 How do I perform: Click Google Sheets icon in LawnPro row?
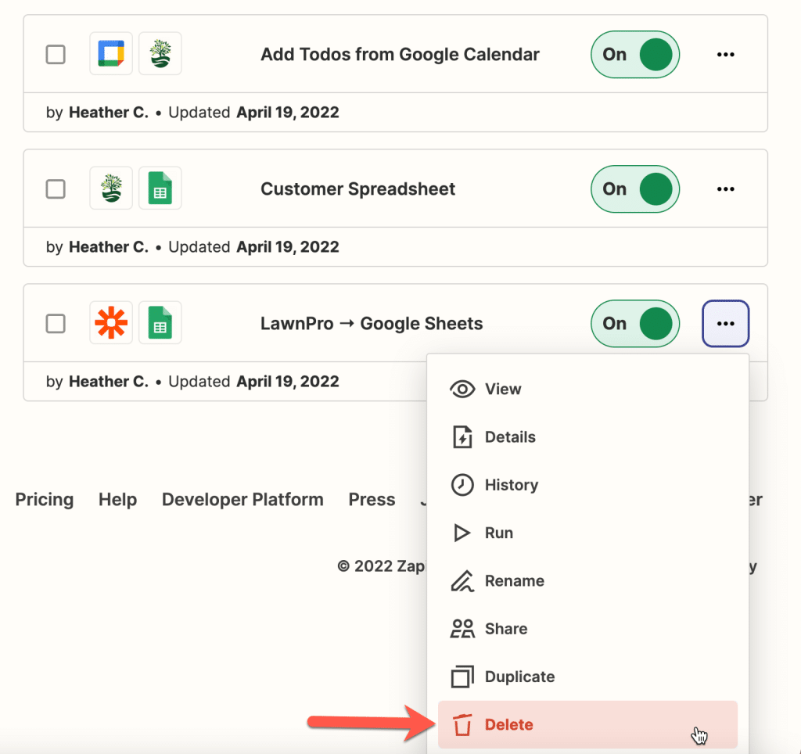tap(160, 323)
